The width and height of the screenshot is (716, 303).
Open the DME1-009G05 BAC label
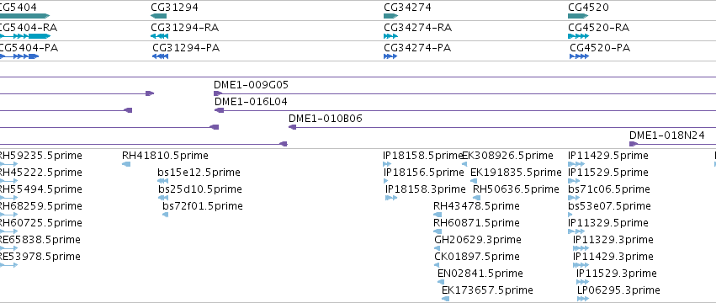point(252,85)
